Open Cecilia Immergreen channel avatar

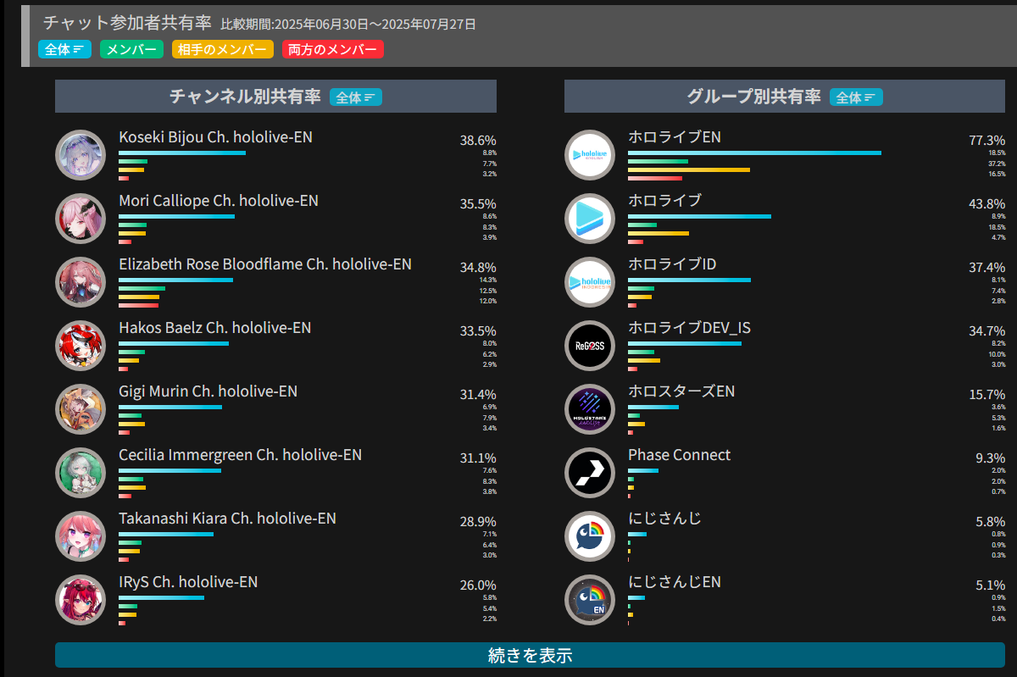click(80, 472)
